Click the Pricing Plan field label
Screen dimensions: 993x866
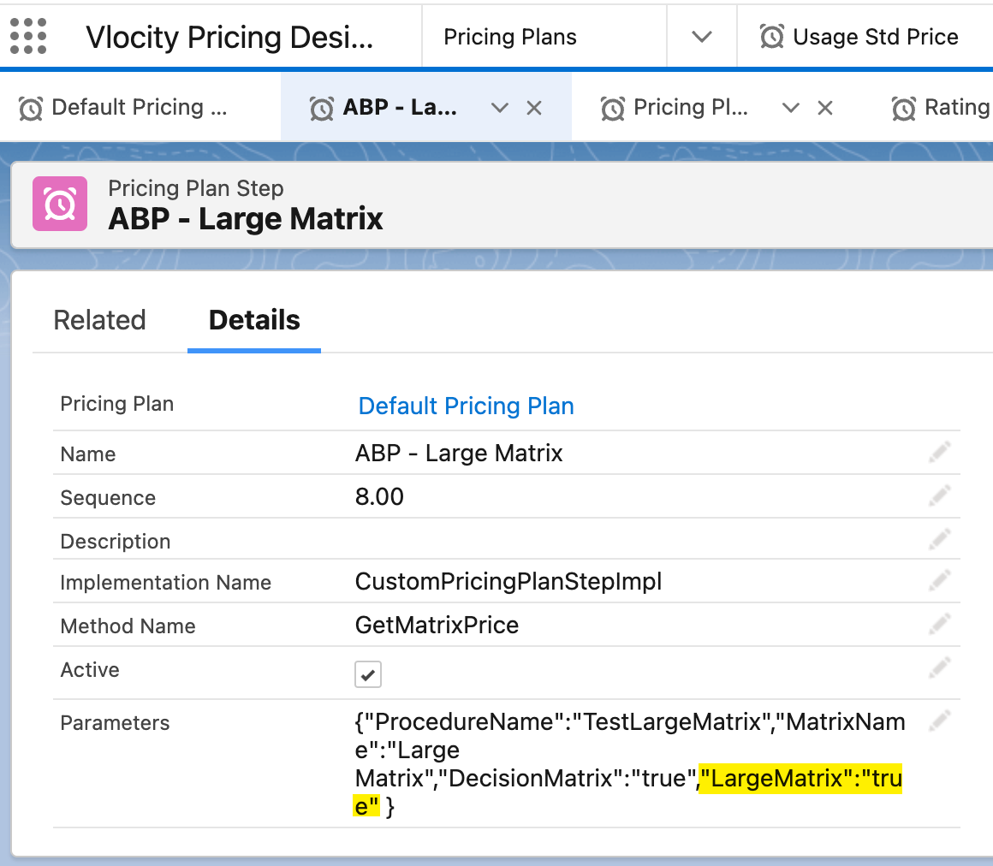[x=116, y=404]
